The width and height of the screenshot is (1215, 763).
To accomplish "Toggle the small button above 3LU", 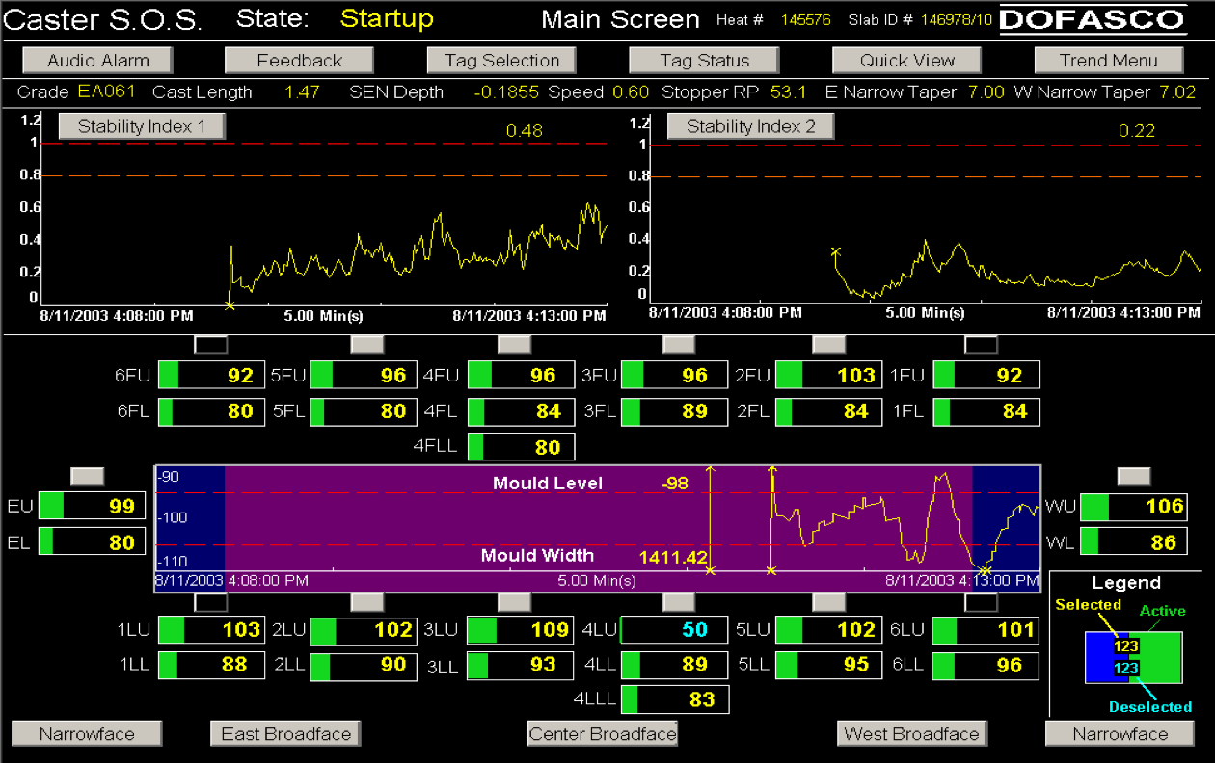I will [x=514, y=602].
